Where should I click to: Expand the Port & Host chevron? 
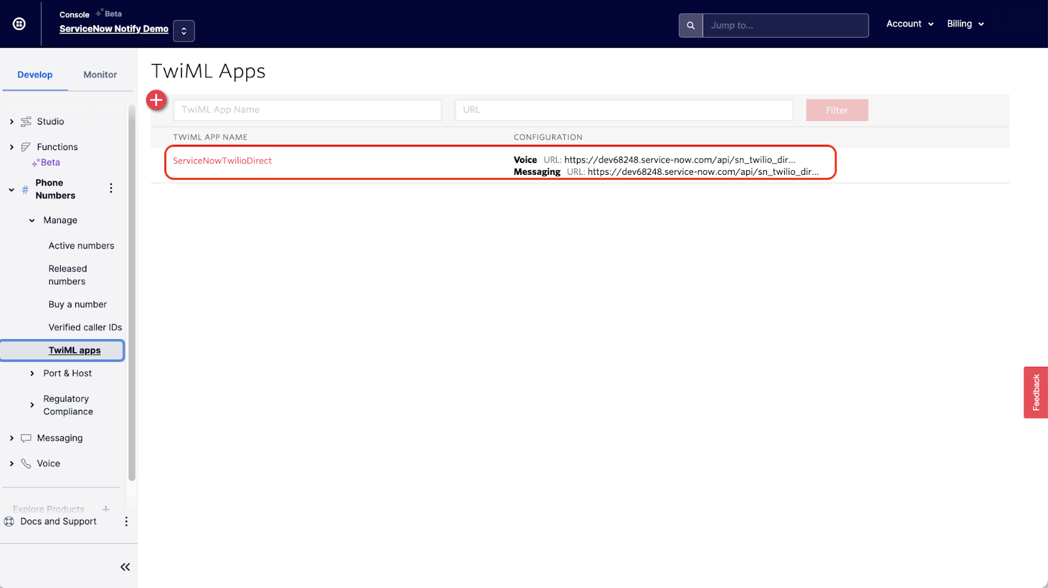[32, 373]
